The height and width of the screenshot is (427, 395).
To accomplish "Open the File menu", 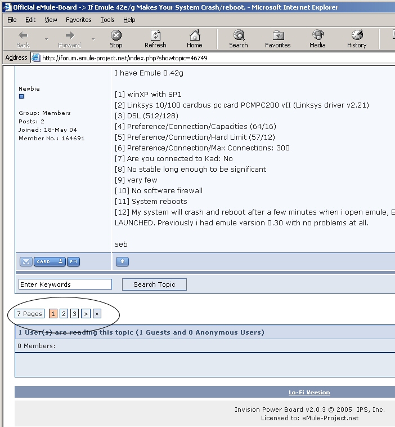I will [12, 20].
